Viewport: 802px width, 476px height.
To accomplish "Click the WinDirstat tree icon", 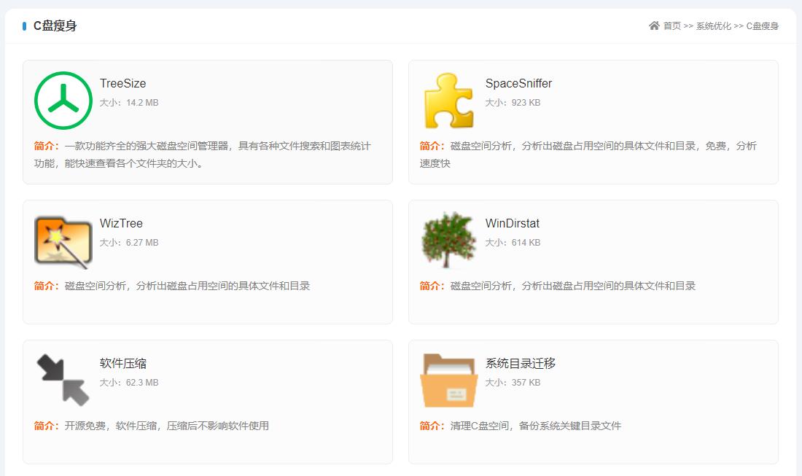I will click(x=448, y=239).
